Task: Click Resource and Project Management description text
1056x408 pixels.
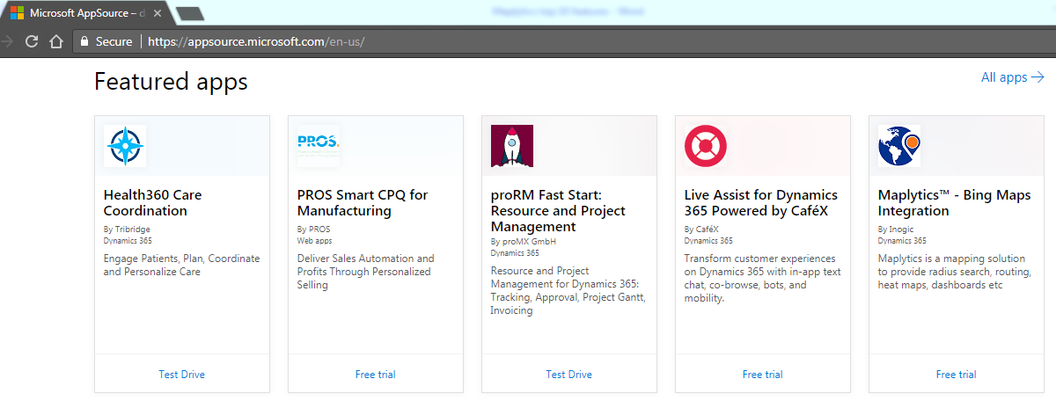Action: point(568,290)
